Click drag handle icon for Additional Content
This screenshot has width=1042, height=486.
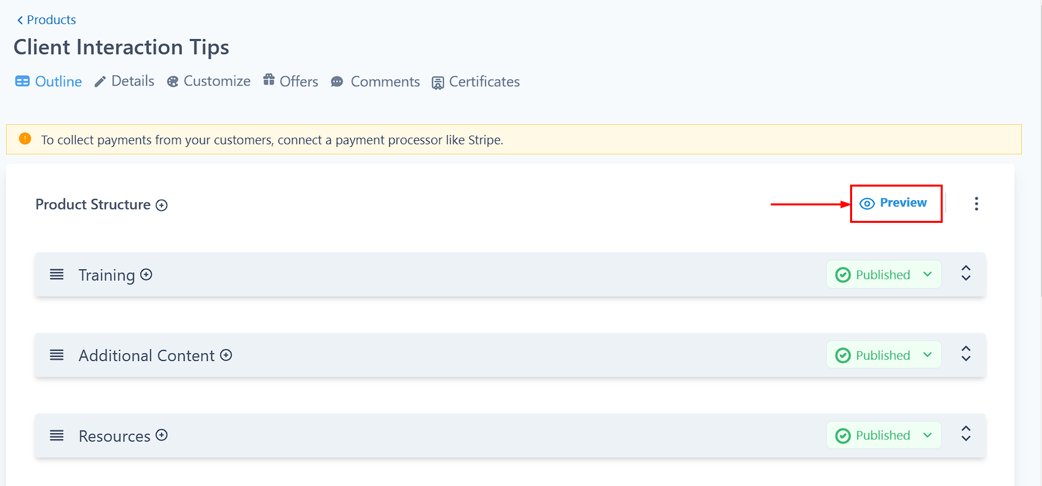click(57, 355)
